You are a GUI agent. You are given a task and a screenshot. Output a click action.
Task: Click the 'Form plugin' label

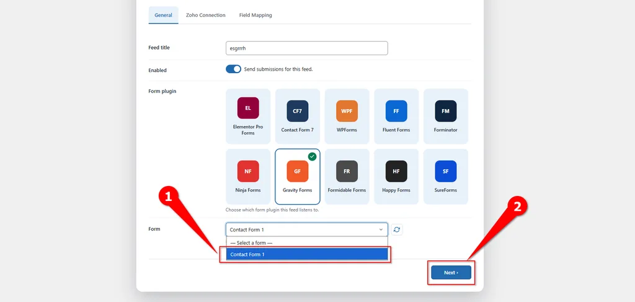162,91
